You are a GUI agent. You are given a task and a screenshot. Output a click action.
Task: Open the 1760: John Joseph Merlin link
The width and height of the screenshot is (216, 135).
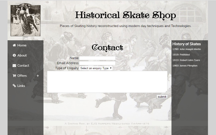[187, 49]
